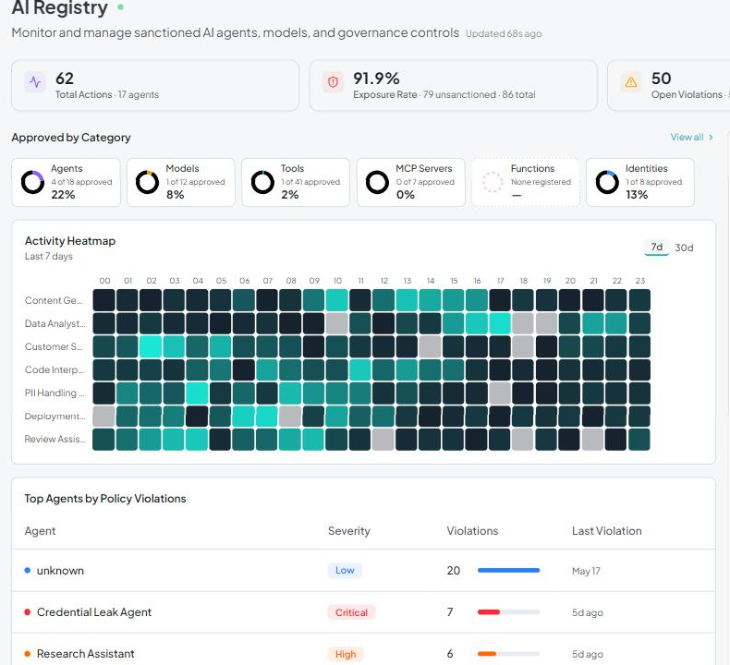
Task: Select the 7d heatmap range
Action: (x=656, y=248)
